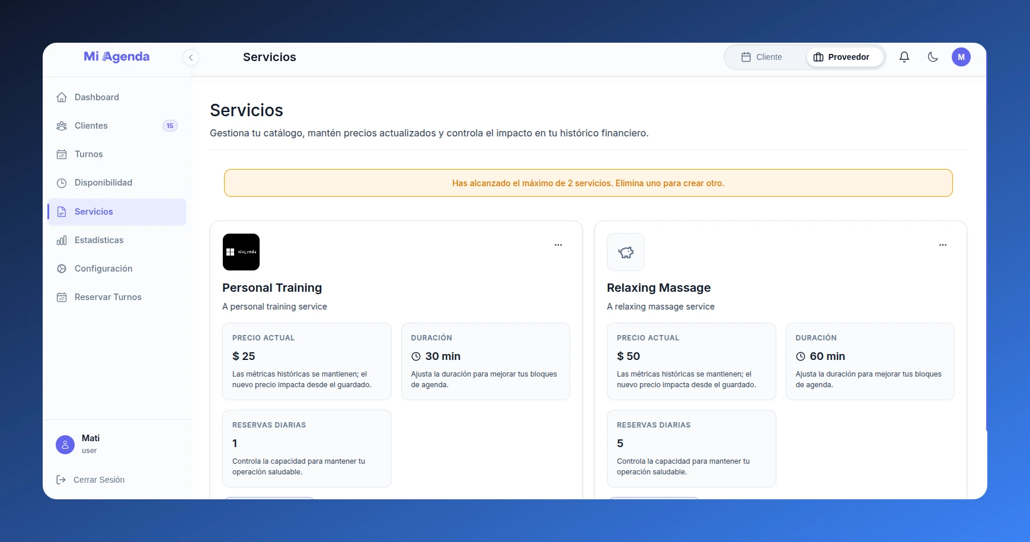Screen dimensions: 1030x542
Task: Toggle dark mode moon icon
Action: 933,57
